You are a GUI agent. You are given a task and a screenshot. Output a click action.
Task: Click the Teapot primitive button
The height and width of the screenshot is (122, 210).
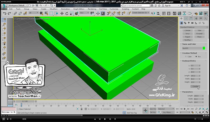(187, 37)
